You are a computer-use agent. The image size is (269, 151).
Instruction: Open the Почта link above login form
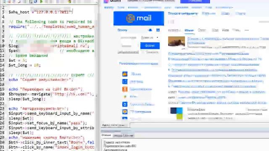pyautogui.click(x=122, y=30)
